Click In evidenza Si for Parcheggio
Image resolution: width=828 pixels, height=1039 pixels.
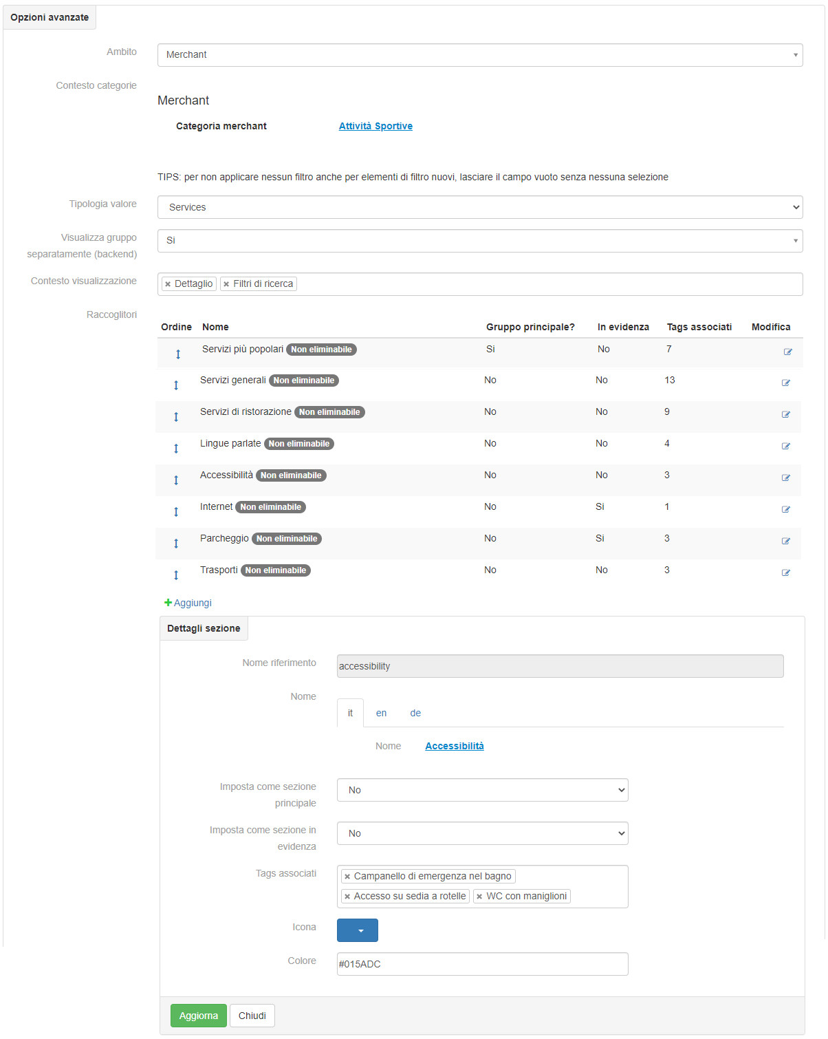coord(600,538)
